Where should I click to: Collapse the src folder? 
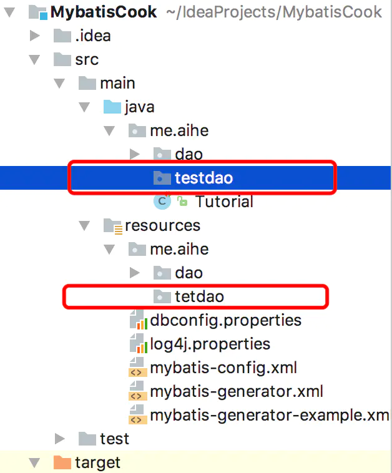(35, 59)
